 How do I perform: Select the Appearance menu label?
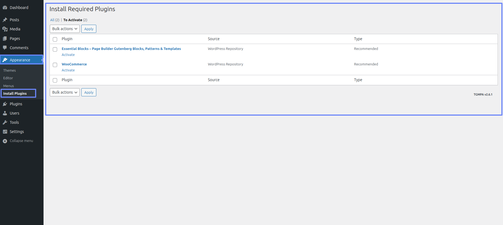coord(20,60)
